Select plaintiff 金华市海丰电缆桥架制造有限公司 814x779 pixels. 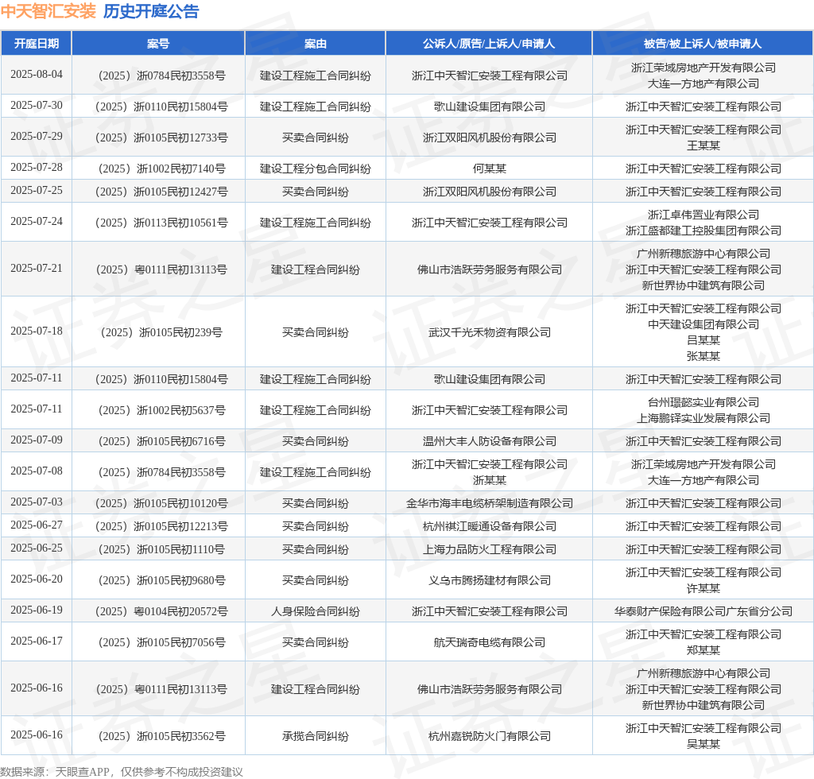click(x=489, y=503)
